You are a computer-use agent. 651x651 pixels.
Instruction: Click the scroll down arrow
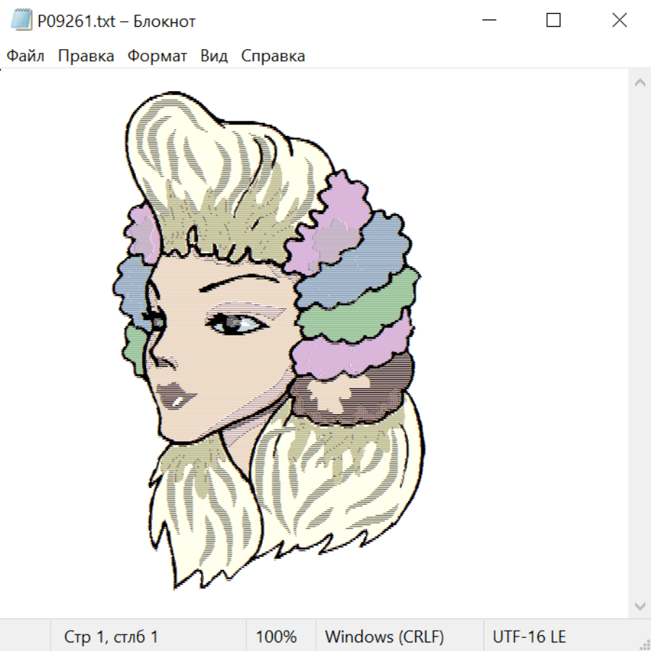[x=639, y=605]
